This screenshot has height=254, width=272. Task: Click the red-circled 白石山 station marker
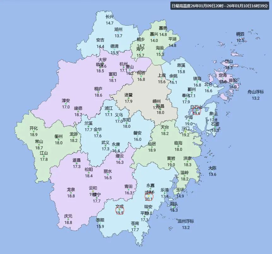197,110
